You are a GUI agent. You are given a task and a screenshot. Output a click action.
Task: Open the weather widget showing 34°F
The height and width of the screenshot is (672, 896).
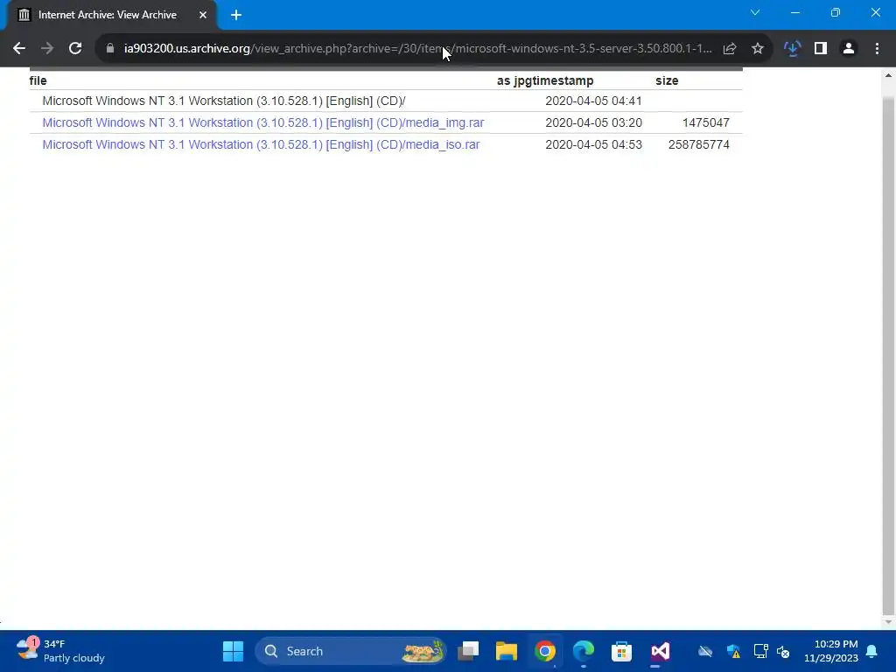(60, 651)
